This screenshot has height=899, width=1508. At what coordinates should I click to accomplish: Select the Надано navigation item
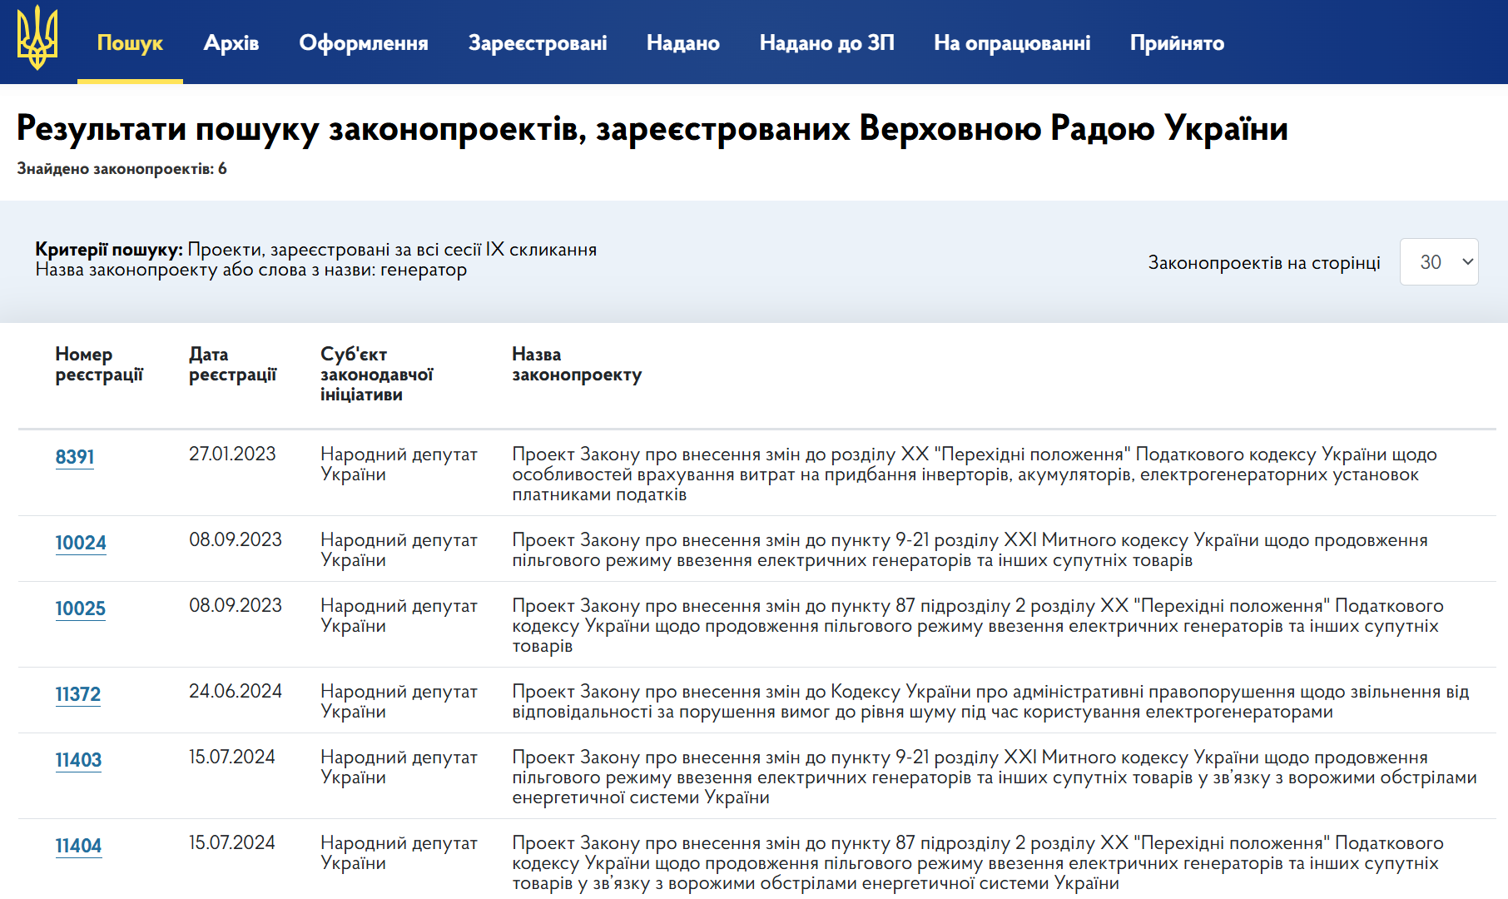pyautogui.click(x=683, y=43)
